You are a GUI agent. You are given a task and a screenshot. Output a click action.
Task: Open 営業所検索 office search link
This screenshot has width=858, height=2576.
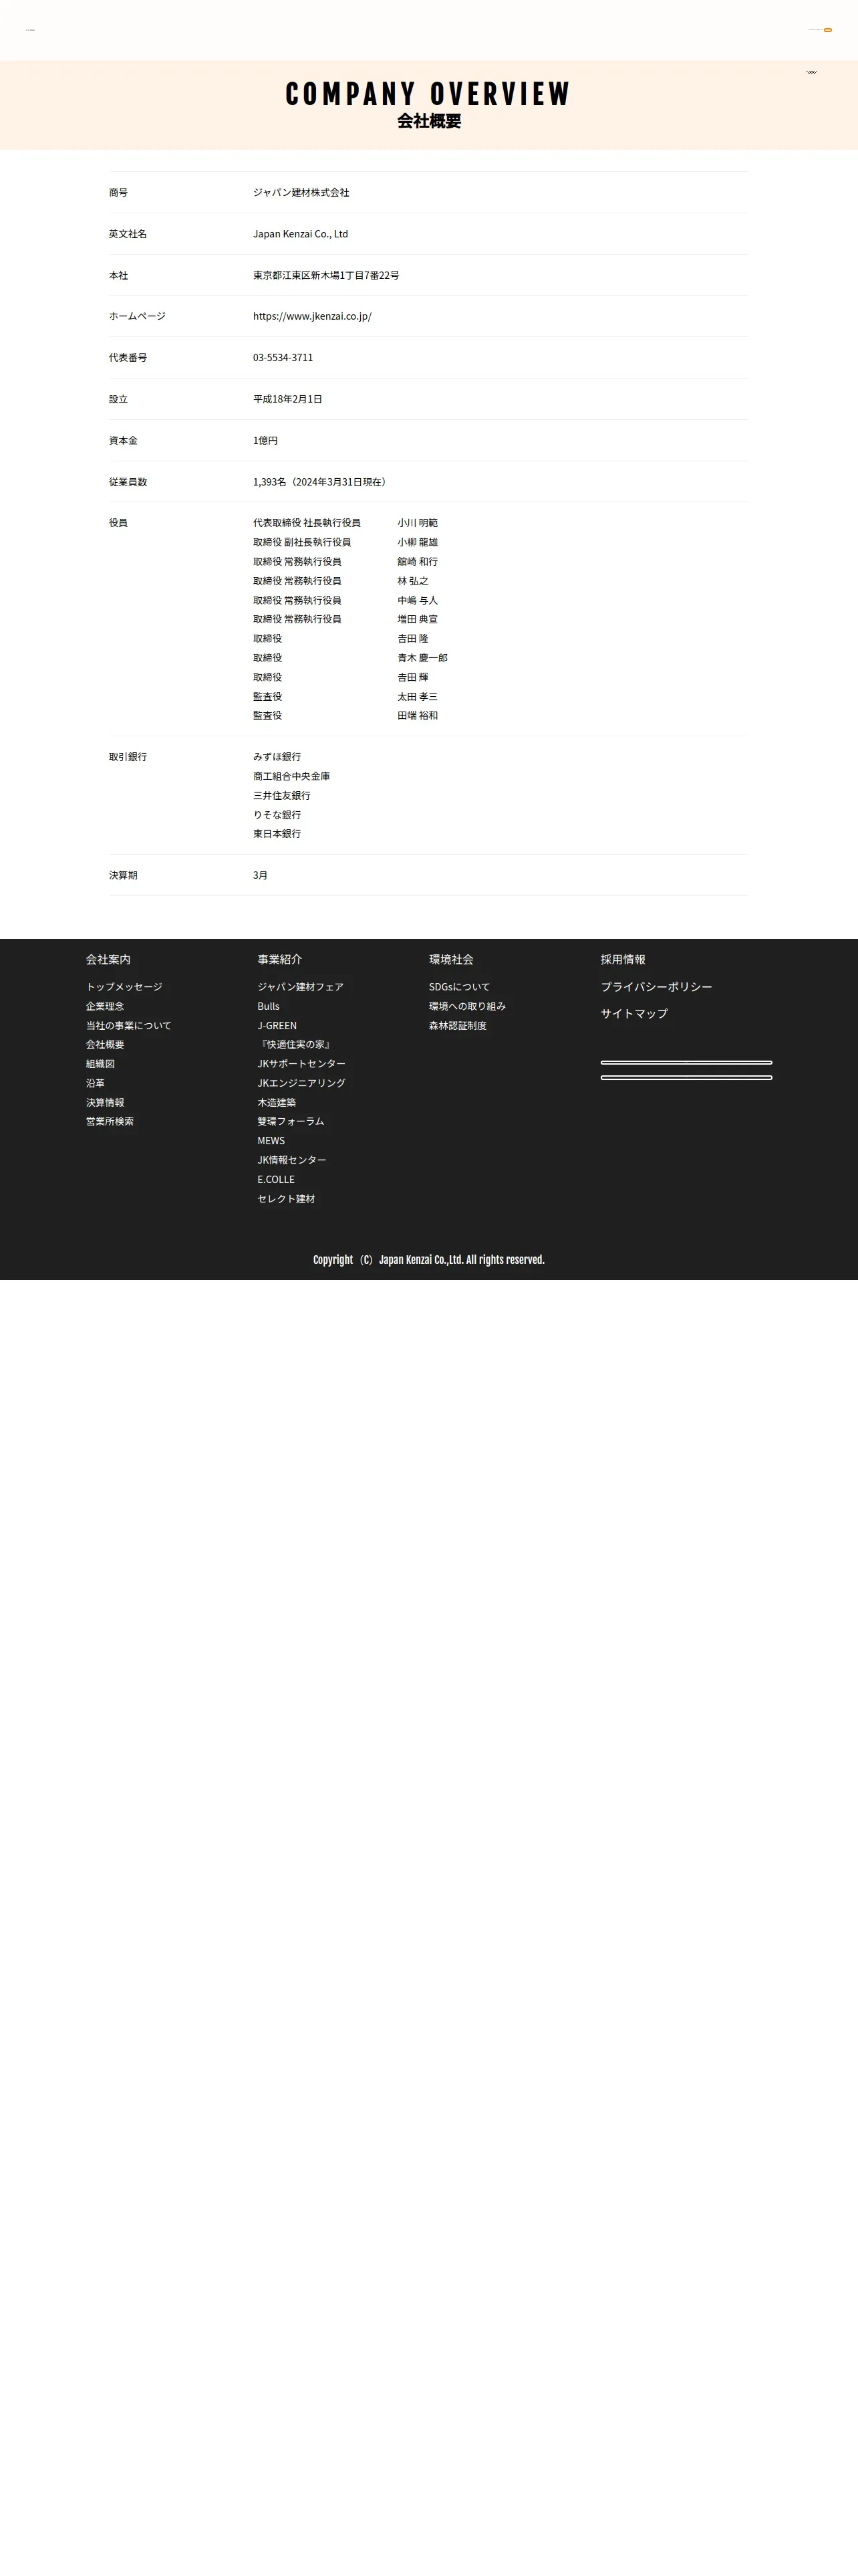(110, 1121)
